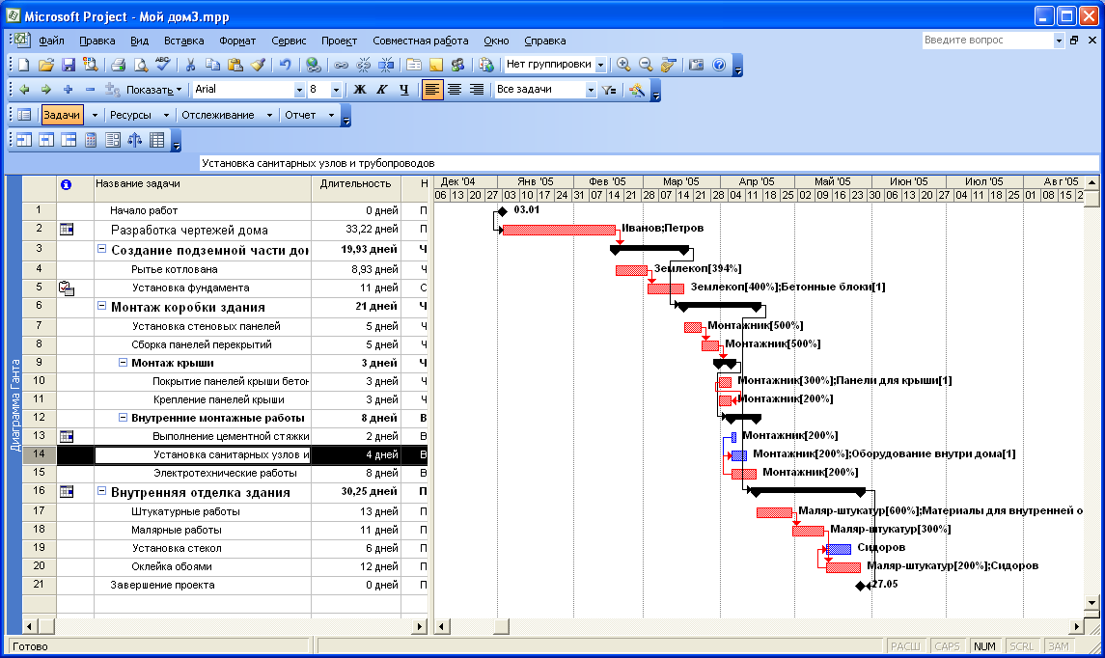Hide subtasks with the minus icon
1105x658 pixels.
pyautogui.click(x=90, y=90)
